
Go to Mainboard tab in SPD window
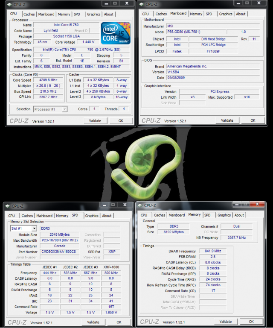44,216
